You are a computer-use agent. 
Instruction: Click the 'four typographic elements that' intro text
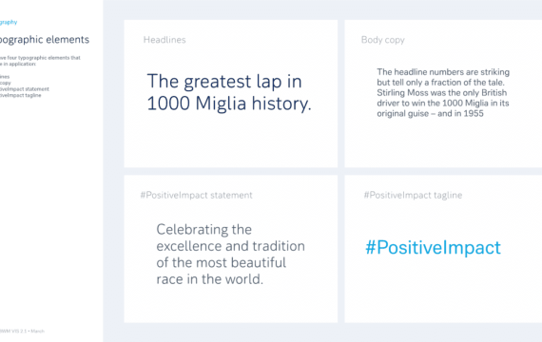tap(44, 58)
